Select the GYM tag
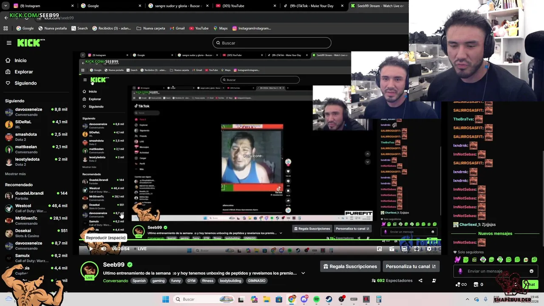The image size is (544, 306). tap(191, 281)
